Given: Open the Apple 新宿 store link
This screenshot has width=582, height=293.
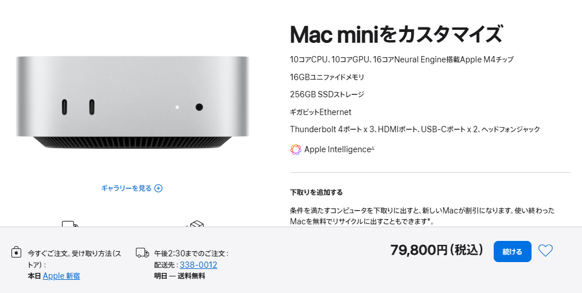Looking at the screenshot, I should pos(61,276).
